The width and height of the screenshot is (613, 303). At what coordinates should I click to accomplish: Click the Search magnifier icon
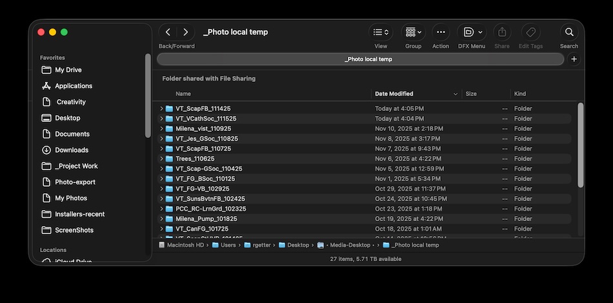click(569, 32)
